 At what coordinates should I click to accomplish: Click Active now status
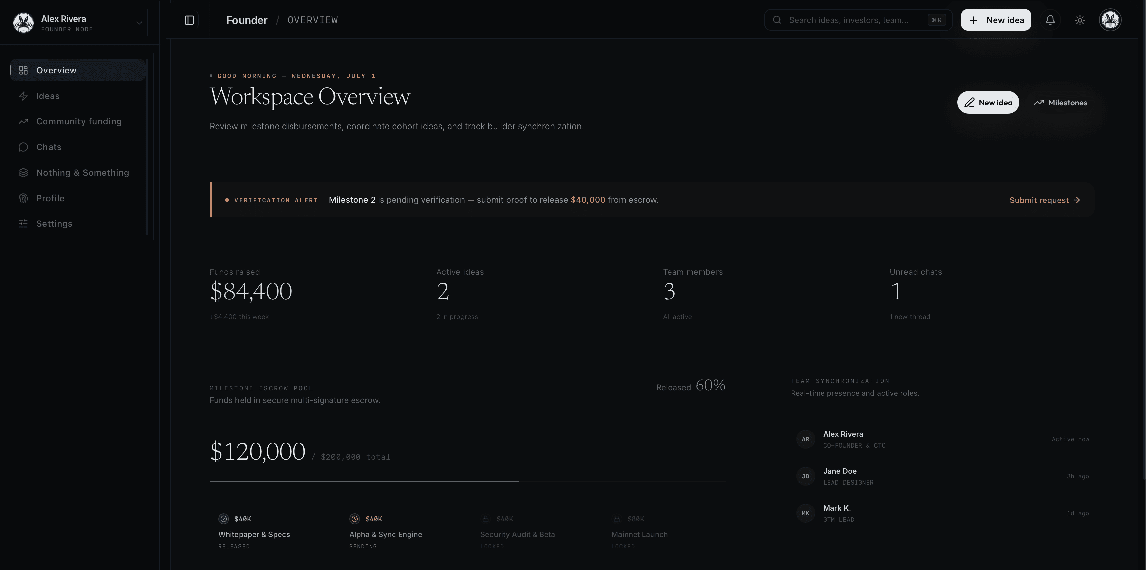(1070, 439)
